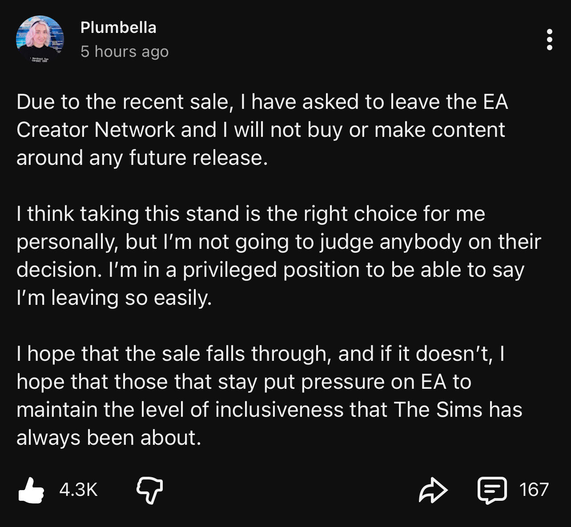The width and height of the screenshot is (571, 527).
Task: Click the '5 hours ago' timestamp
Action: pos(125,52)
